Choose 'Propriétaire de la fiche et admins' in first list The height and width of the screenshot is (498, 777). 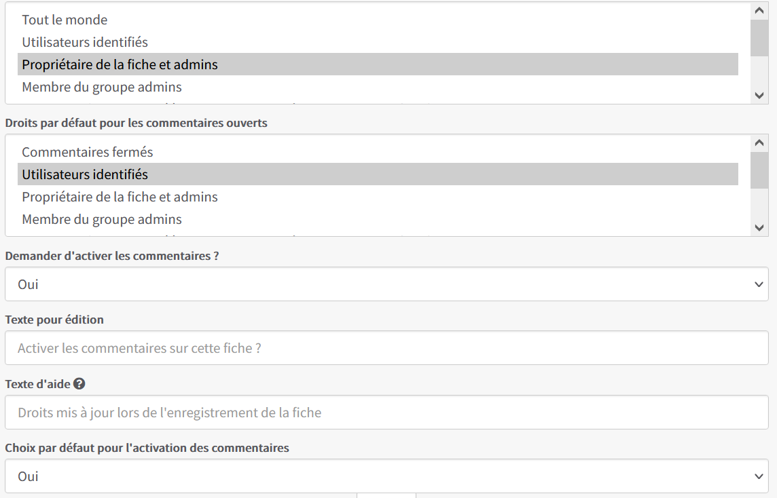point(378,64)
